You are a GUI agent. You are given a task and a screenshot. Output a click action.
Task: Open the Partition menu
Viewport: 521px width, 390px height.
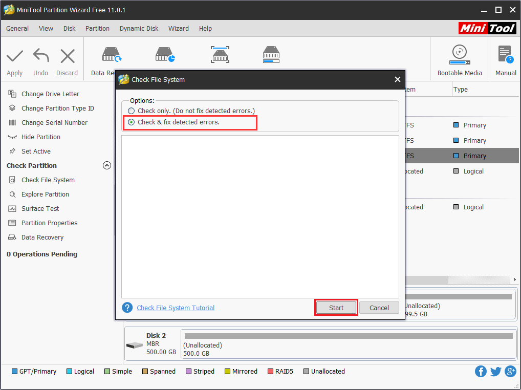pyautogui.click(x=97, y=29)
